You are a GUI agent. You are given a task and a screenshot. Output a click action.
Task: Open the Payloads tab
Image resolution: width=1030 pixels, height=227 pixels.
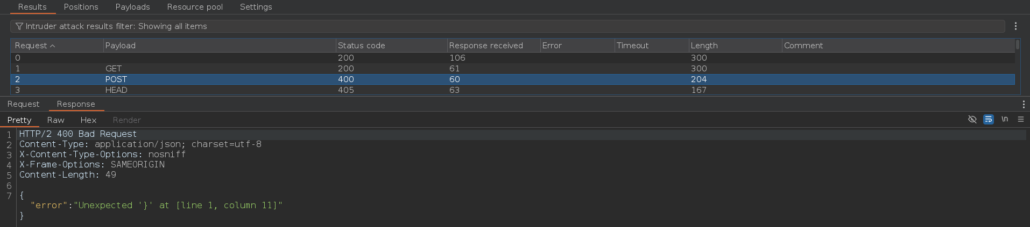132,7
